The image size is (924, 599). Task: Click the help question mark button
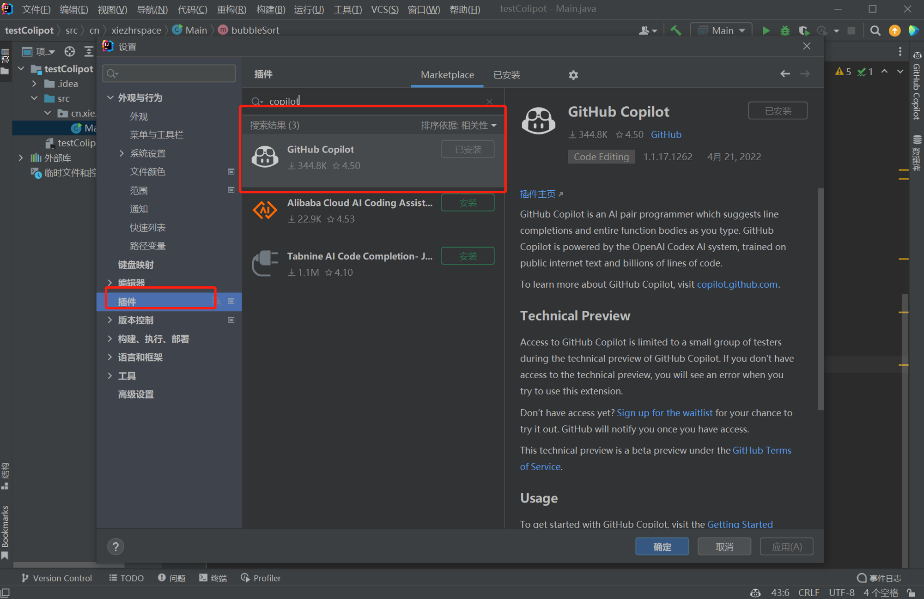pos(115,547)
